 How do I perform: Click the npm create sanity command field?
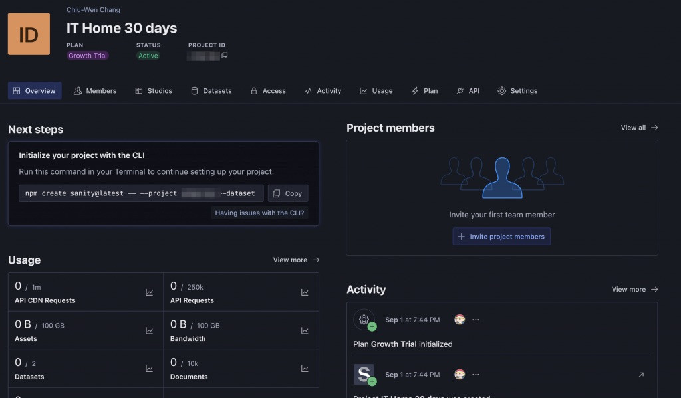(x=141, y=193)
